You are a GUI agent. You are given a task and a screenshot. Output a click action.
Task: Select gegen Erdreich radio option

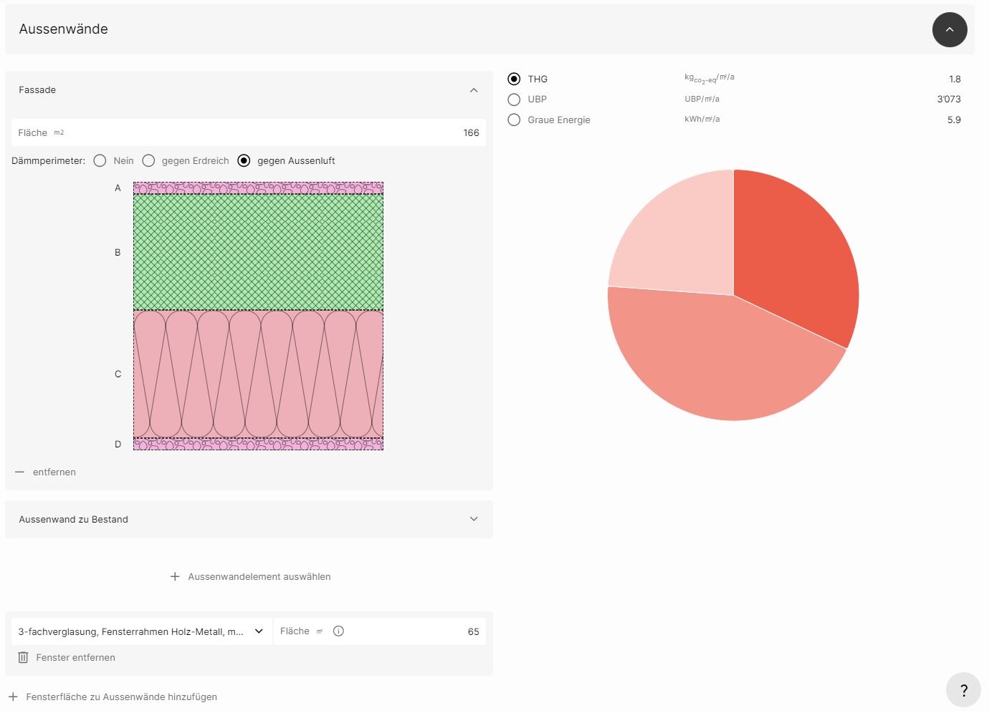[148, 160]
